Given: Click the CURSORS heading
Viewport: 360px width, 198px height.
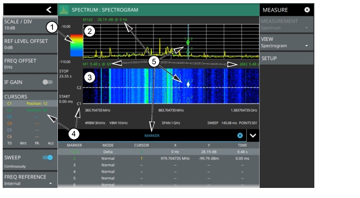Looking at the screenshot, I should 15,97.
